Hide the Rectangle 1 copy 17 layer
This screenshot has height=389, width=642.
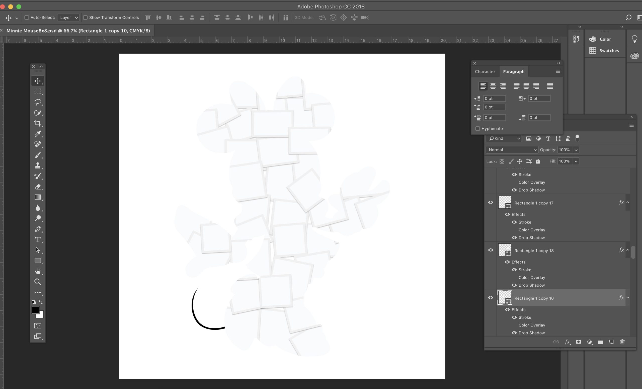[491, 203]
